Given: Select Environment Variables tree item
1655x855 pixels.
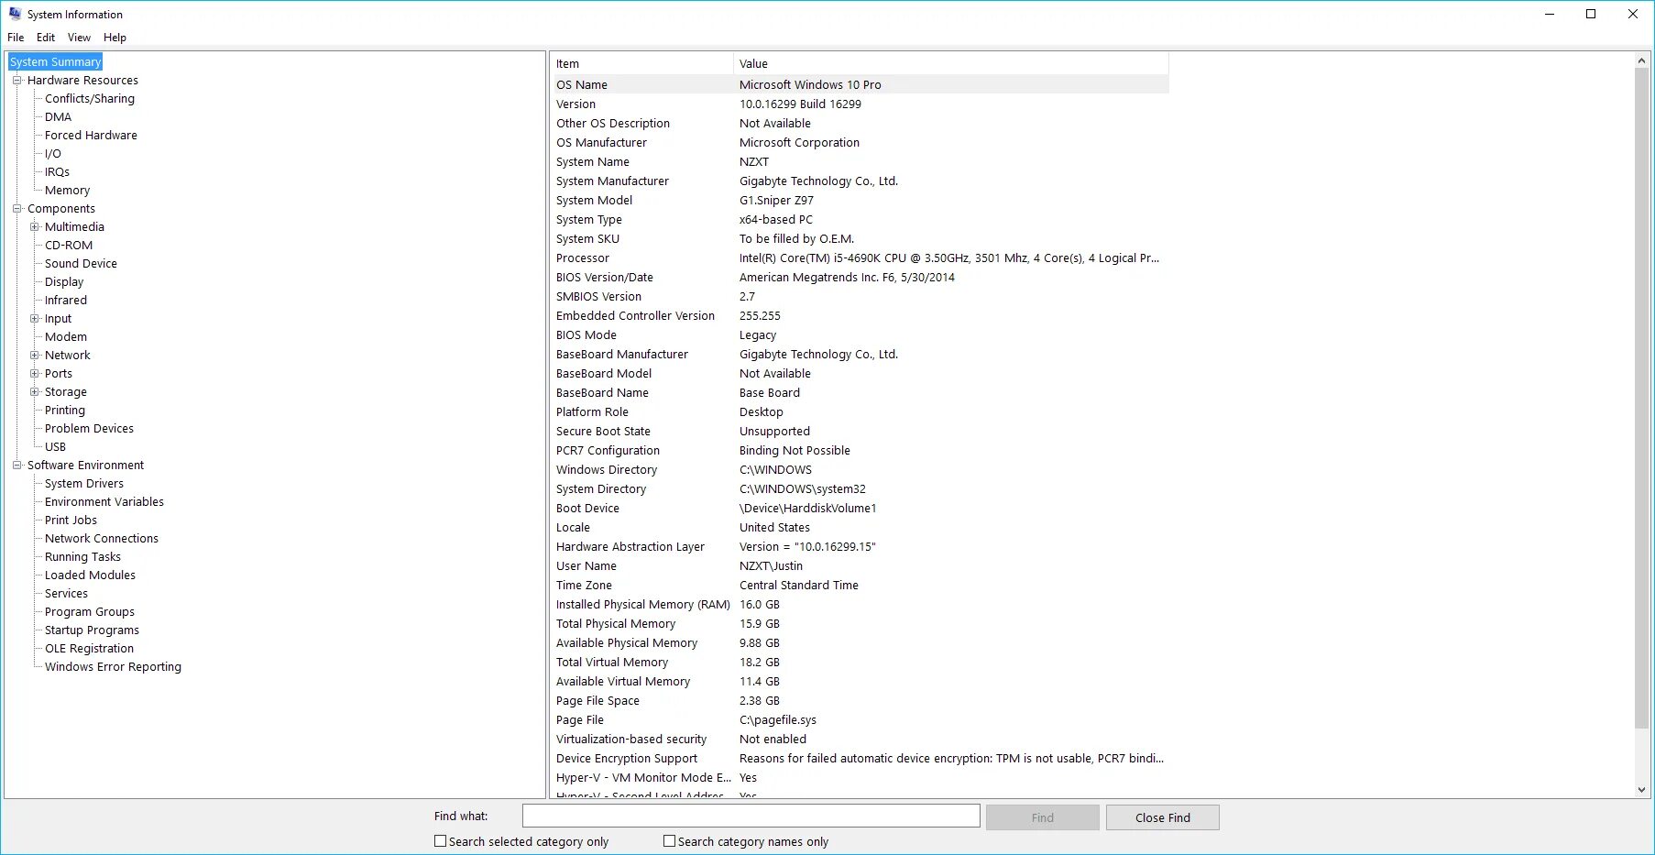Looking at the screenshot, I should [104, 501].
